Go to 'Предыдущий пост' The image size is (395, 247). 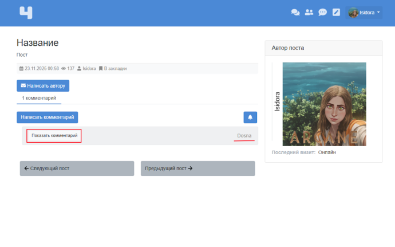pos(197,168)
